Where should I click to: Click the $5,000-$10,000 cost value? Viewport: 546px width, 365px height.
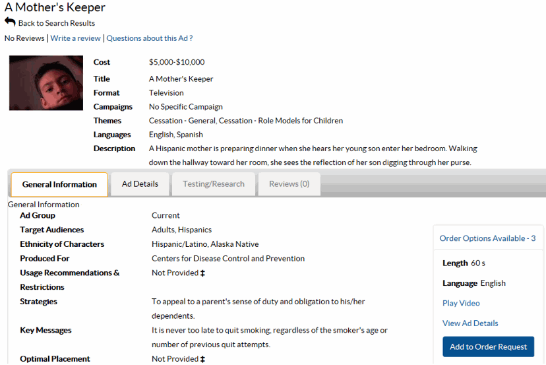177,62
